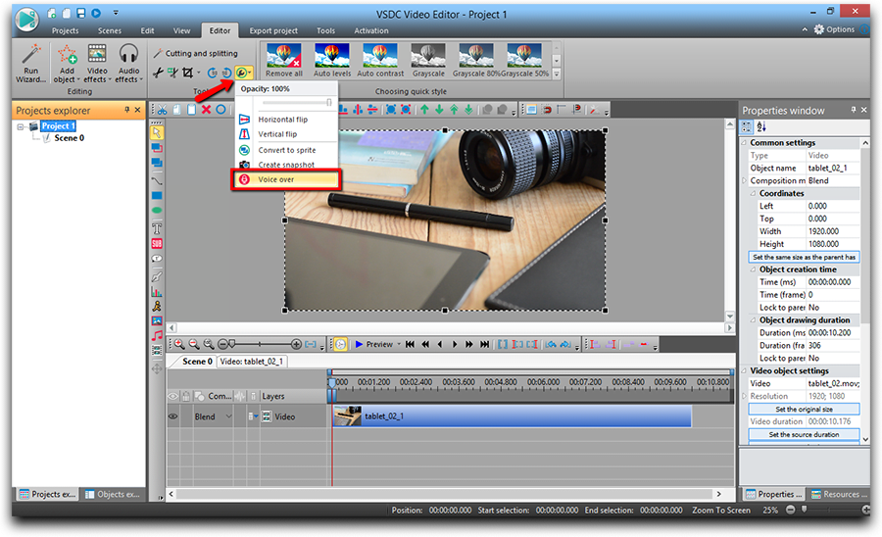Cut the selection with the scissors icon
Viewport: 882px width, 537px height.
(162, 110)
